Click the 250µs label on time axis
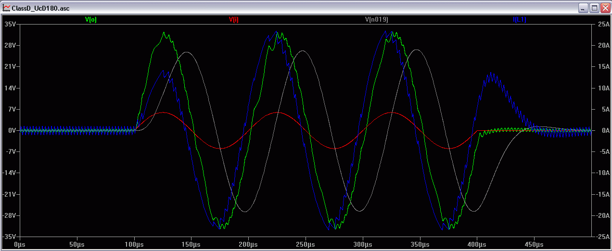612x251 pixels. click(306, 244)
